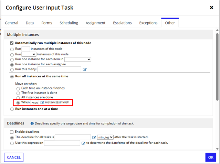Open expression editor for deadline minutes field
The image size is (220, 164).
[94, 138]
